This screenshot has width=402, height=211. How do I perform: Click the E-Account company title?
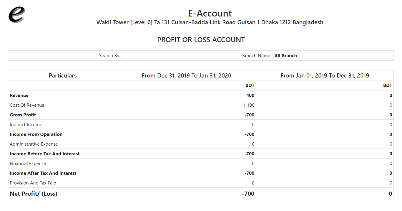[210, 13]
